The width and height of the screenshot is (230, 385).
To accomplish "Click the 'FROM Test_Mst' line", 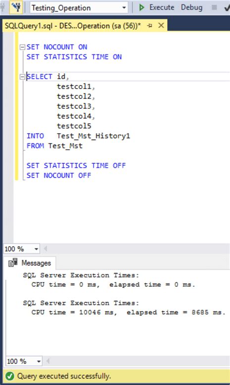I will (54, 146).
